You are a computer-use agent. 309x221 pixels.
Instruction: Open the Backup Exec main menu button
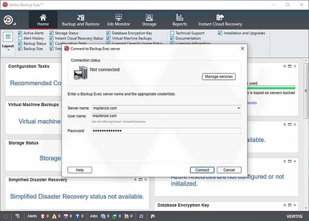pyautogui.click(x=9, y=20)
